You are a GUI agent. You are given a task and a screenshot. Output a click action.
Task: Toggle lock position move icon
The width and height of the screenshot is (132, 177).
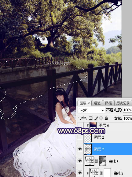pos(101,118)
